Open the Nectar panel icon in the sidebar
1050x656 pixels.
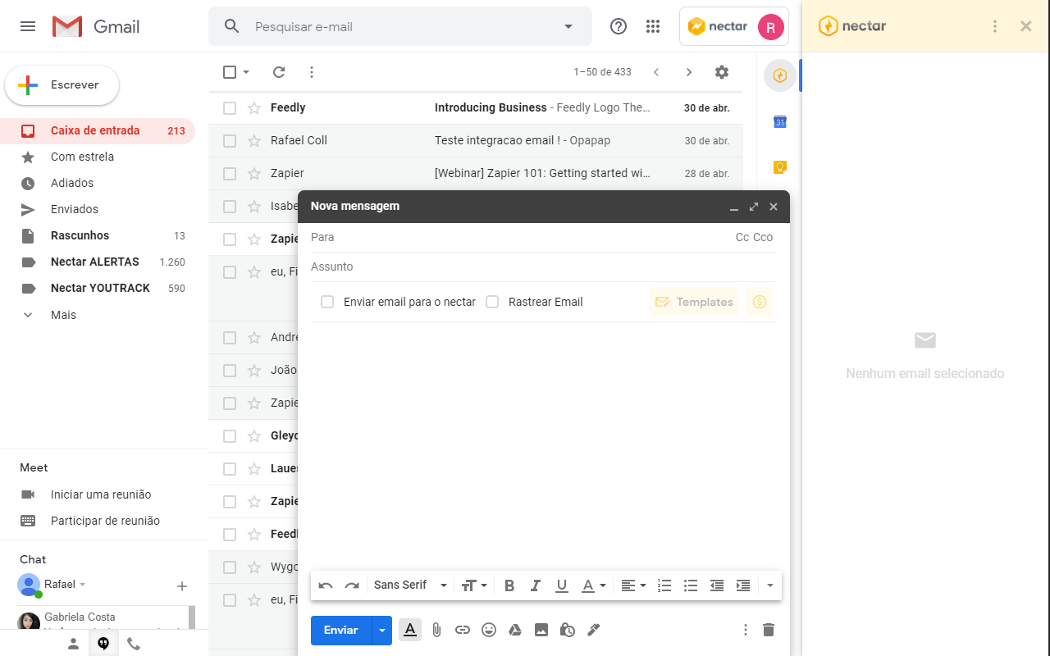click(779, 75)
